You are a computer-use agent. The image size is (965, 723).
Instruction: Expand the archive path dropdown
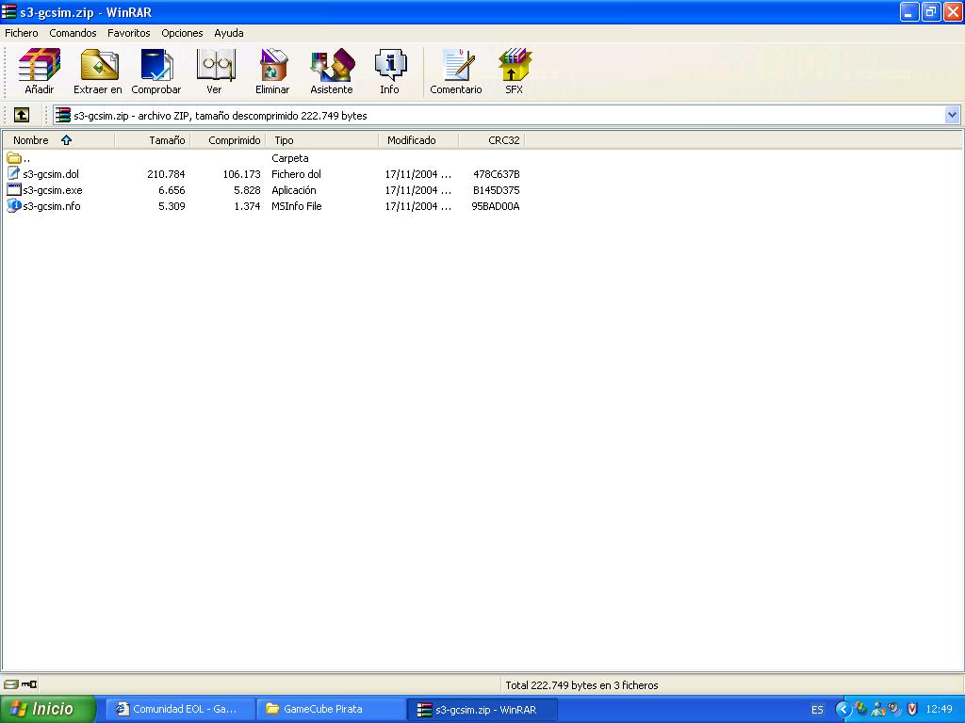952,115
